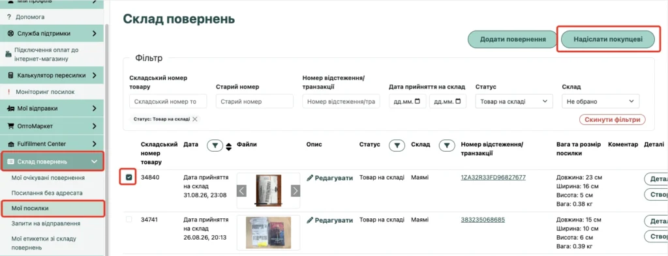Viewport: 668px width, 256px height.
Task: Click the calculator icon in sidebar
Action: [x=10, y=76]
